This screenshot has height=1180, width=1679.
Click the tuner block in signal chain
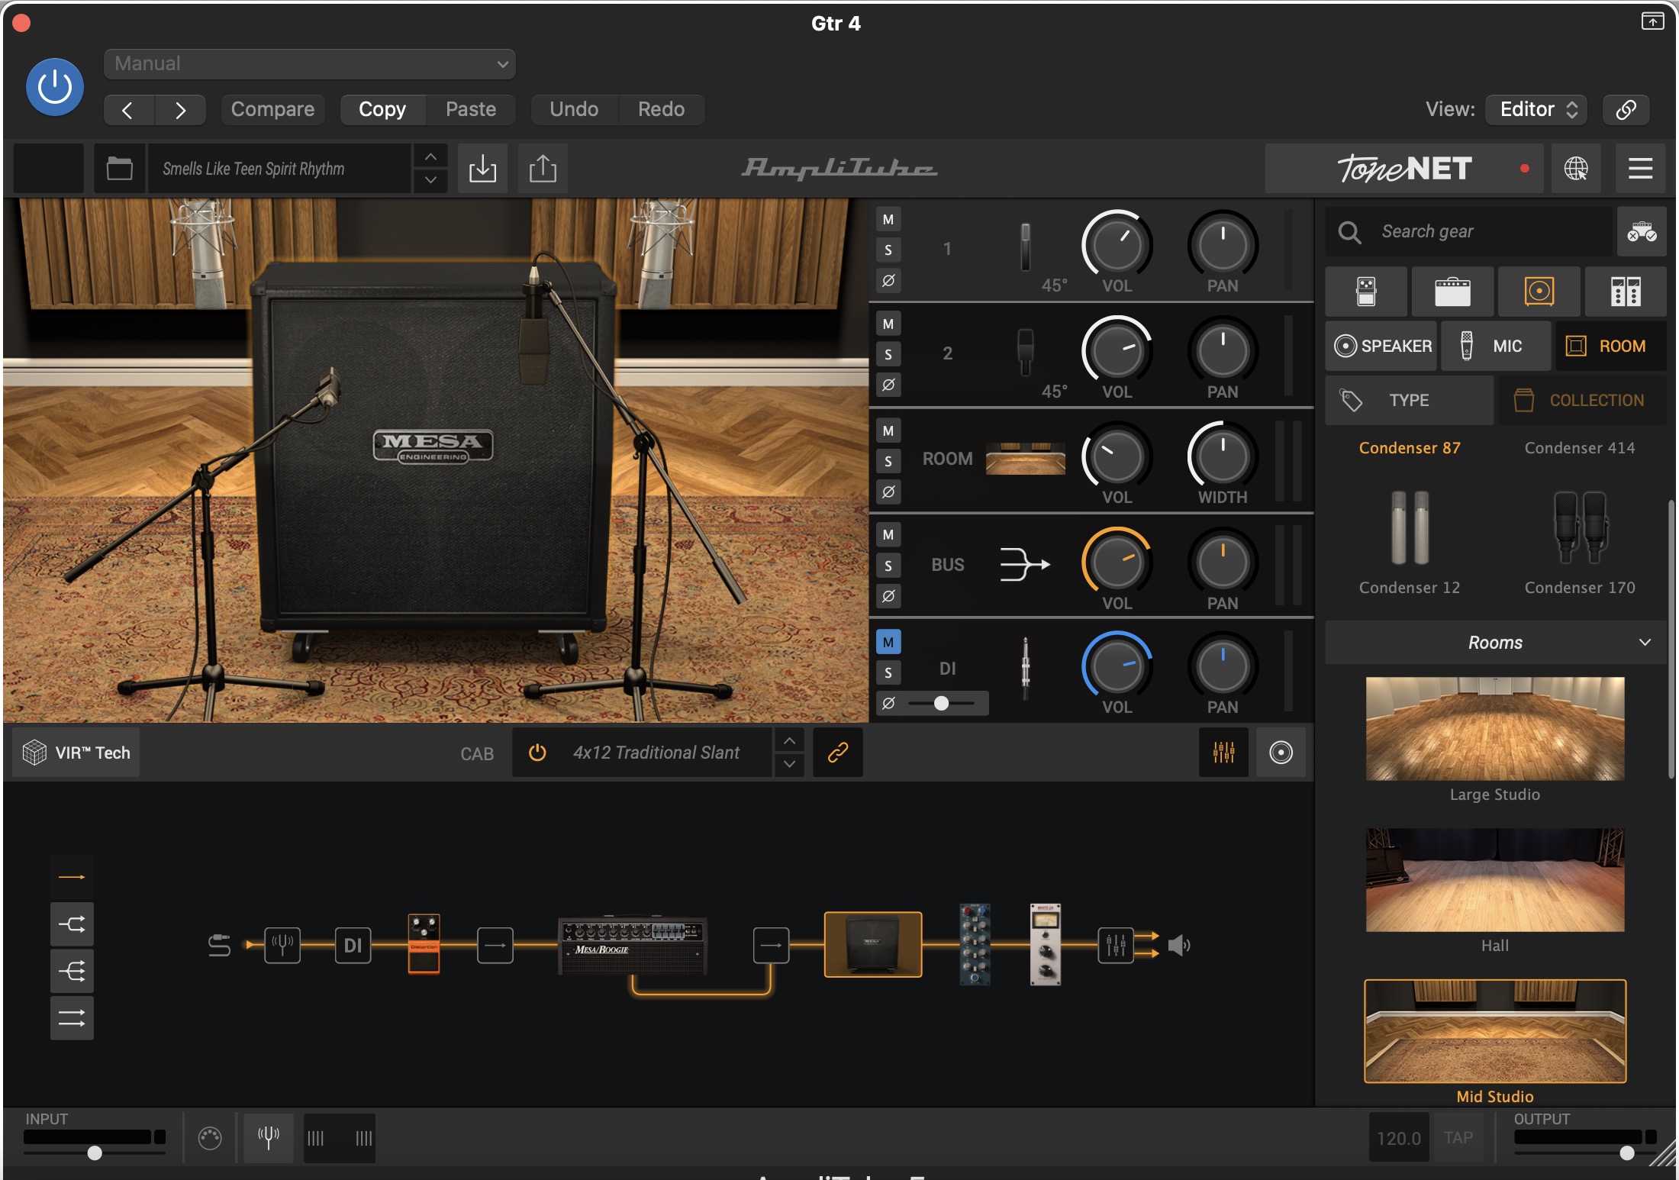click(x=282, y=946)
